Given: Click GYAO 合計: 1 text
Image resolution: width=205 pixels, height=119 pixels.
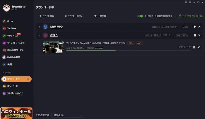Looking at the screenshot, I should pyautogui.click(x=148, y=35).
